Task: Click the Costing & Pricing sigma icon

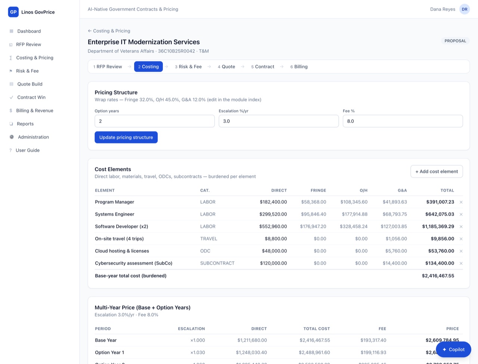Action: tap(11, 58)
